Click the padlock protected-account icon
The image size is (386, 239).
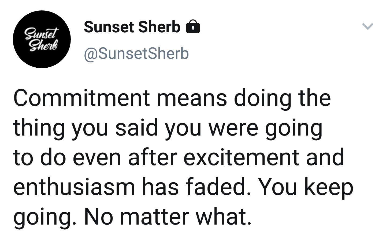coord(193,26)
